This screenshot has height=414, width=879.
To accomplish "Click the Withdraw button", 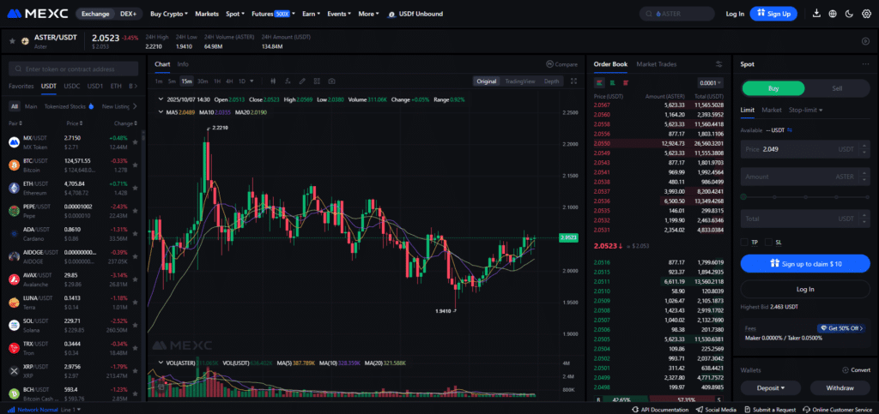I will [840, 387].
